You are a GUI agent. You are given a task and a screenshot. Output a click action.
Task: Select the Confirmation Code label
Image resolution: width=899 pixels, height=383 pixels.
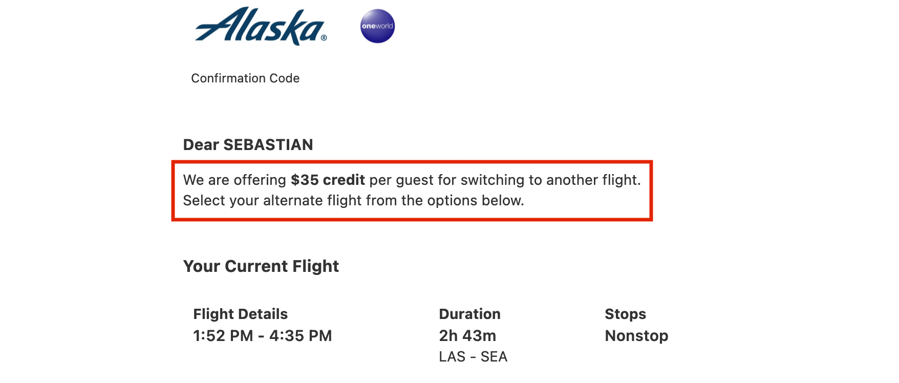[245, 78]
